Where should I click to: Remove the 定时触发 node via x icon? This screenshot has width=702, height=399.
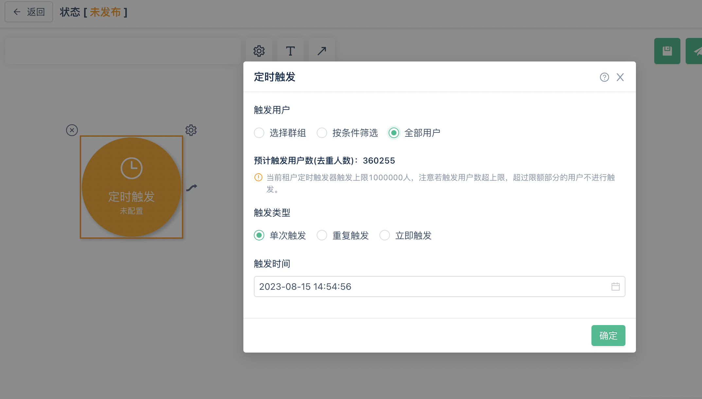click(x=72, y=130)
